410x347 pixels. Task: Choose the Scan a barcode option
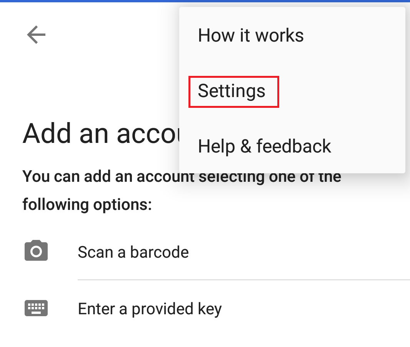click(x=133, y=252)
